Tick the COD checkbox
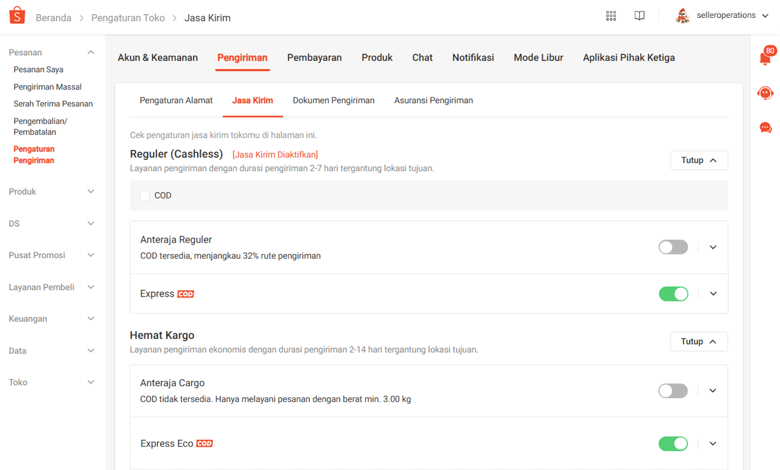The height and width of the screenshot is (470, 780). point(144,196)
